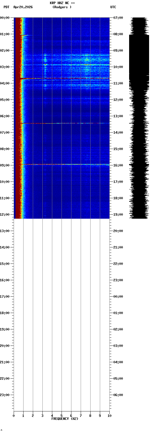This screenshot has height=433, width=151.
Task: Click the PDT axis label '04:00'
Action: (x=5, y=83)
